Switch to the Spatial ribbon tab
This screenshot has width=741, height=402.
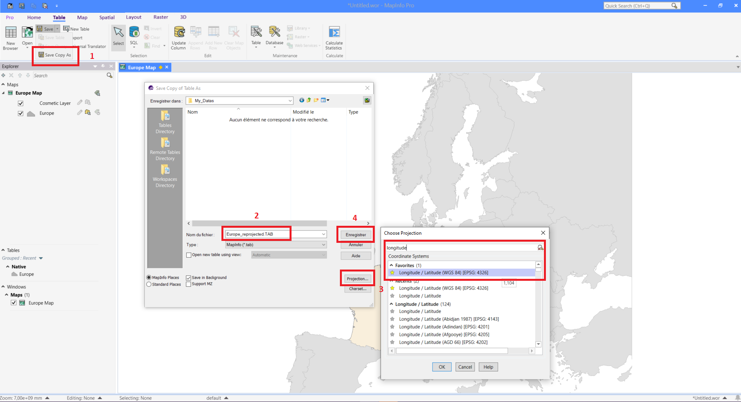tap(107, 17)
